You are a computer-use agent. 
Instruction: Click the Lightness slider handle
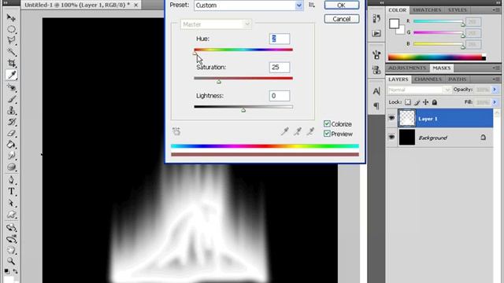pos(243,110)
